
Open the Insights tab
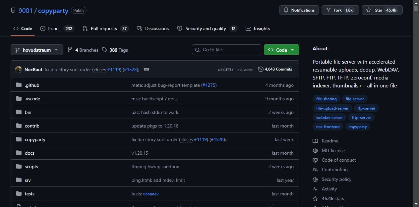point(258,28)
